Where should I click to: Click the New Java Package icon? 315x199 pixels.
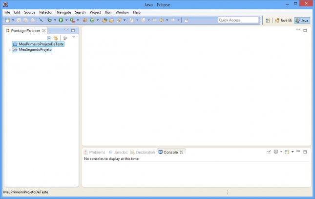pyautogui.click(x=85, y=20)
